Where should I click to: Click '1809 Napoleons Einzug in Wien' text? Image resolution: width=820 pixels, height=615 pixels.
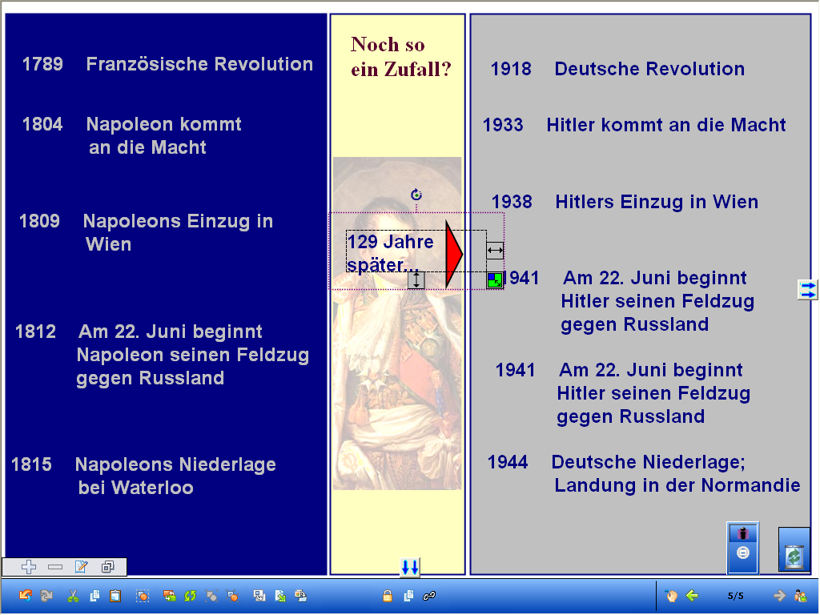tap(146, 232)
